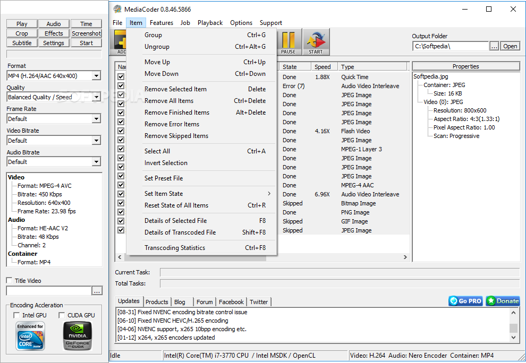Image resolution: width=526 pixels, height=363 pixels.
Task: Open the Format dropdown
Action: pyautogui.click(x=96, y=76)
